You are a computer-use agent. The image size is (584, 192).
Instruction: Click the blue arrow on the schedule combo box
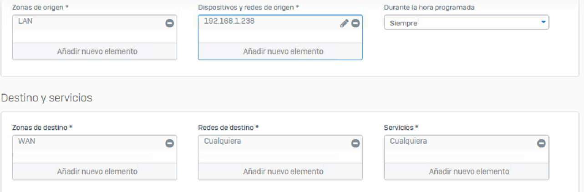coord(543,22)
